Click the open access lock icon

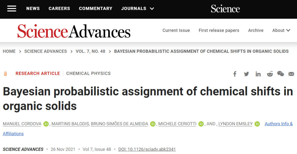tap(5, 74)
